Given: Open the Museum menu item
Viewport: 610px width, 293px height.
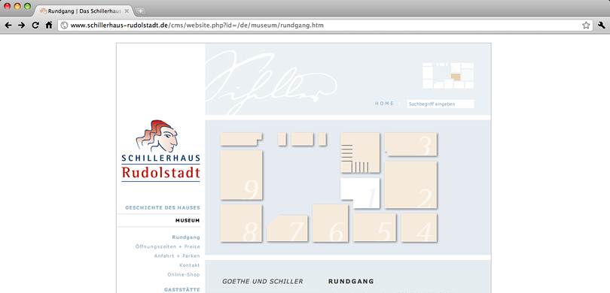Looking at the screenshot, I should [188, 220].
